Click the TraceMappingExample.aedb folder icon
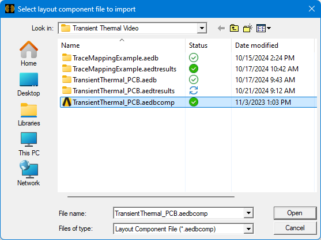The width and height of the screenshot is (321, 240). [x=66, y=58]
